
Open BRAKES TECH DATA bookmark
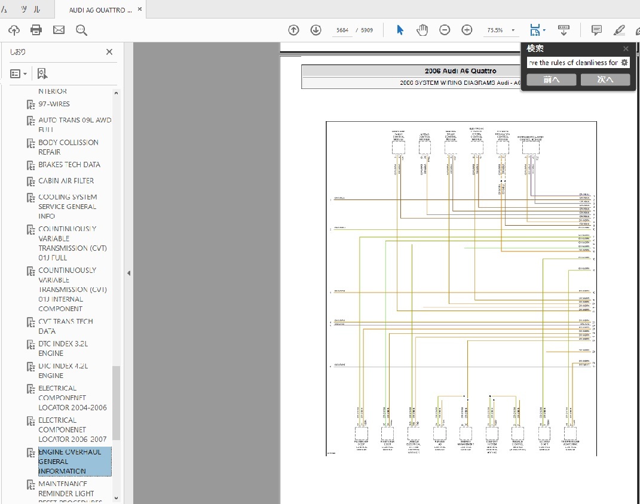69,165
